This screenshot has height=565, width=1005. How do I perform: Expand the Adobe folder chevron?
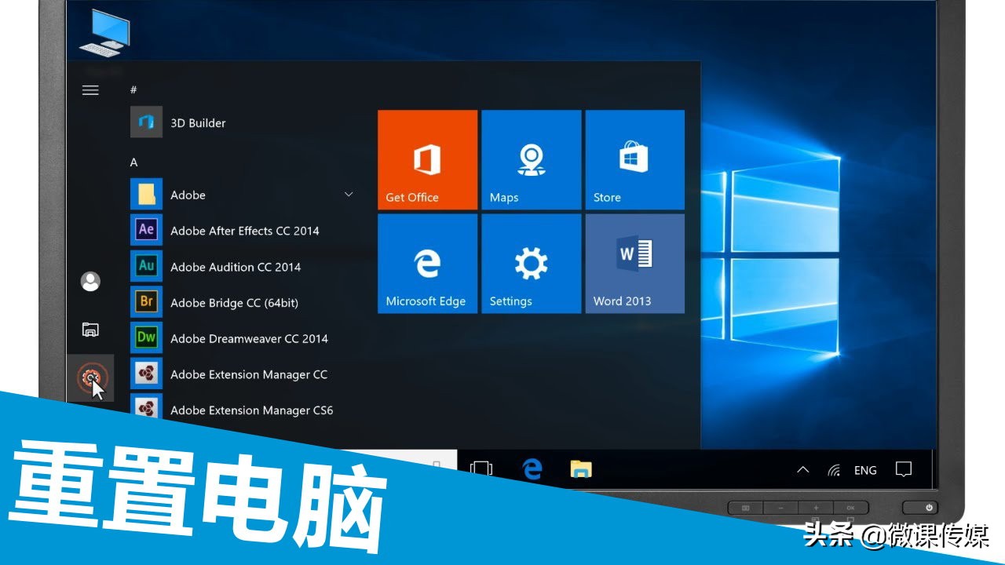[349, 194]
